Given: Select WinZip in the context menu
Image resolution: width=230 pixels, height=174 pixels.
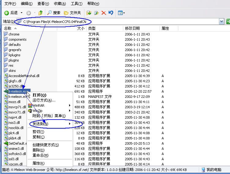Looking at the screenshot, I should pos(50,111).
